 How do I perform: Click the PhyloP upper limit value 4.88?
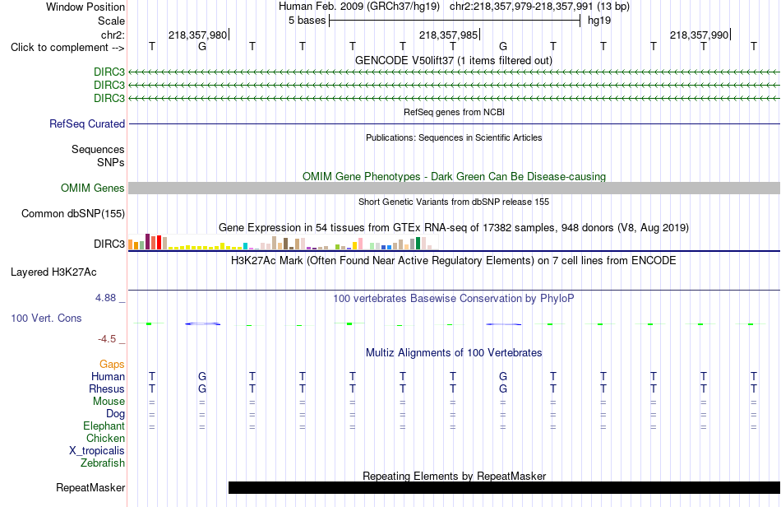pos(105,298)
